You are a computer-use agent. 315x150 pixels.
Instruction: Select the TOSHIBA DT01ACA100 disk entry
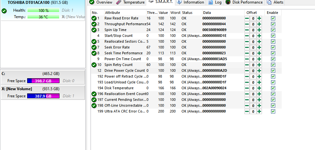coord(43,10)
